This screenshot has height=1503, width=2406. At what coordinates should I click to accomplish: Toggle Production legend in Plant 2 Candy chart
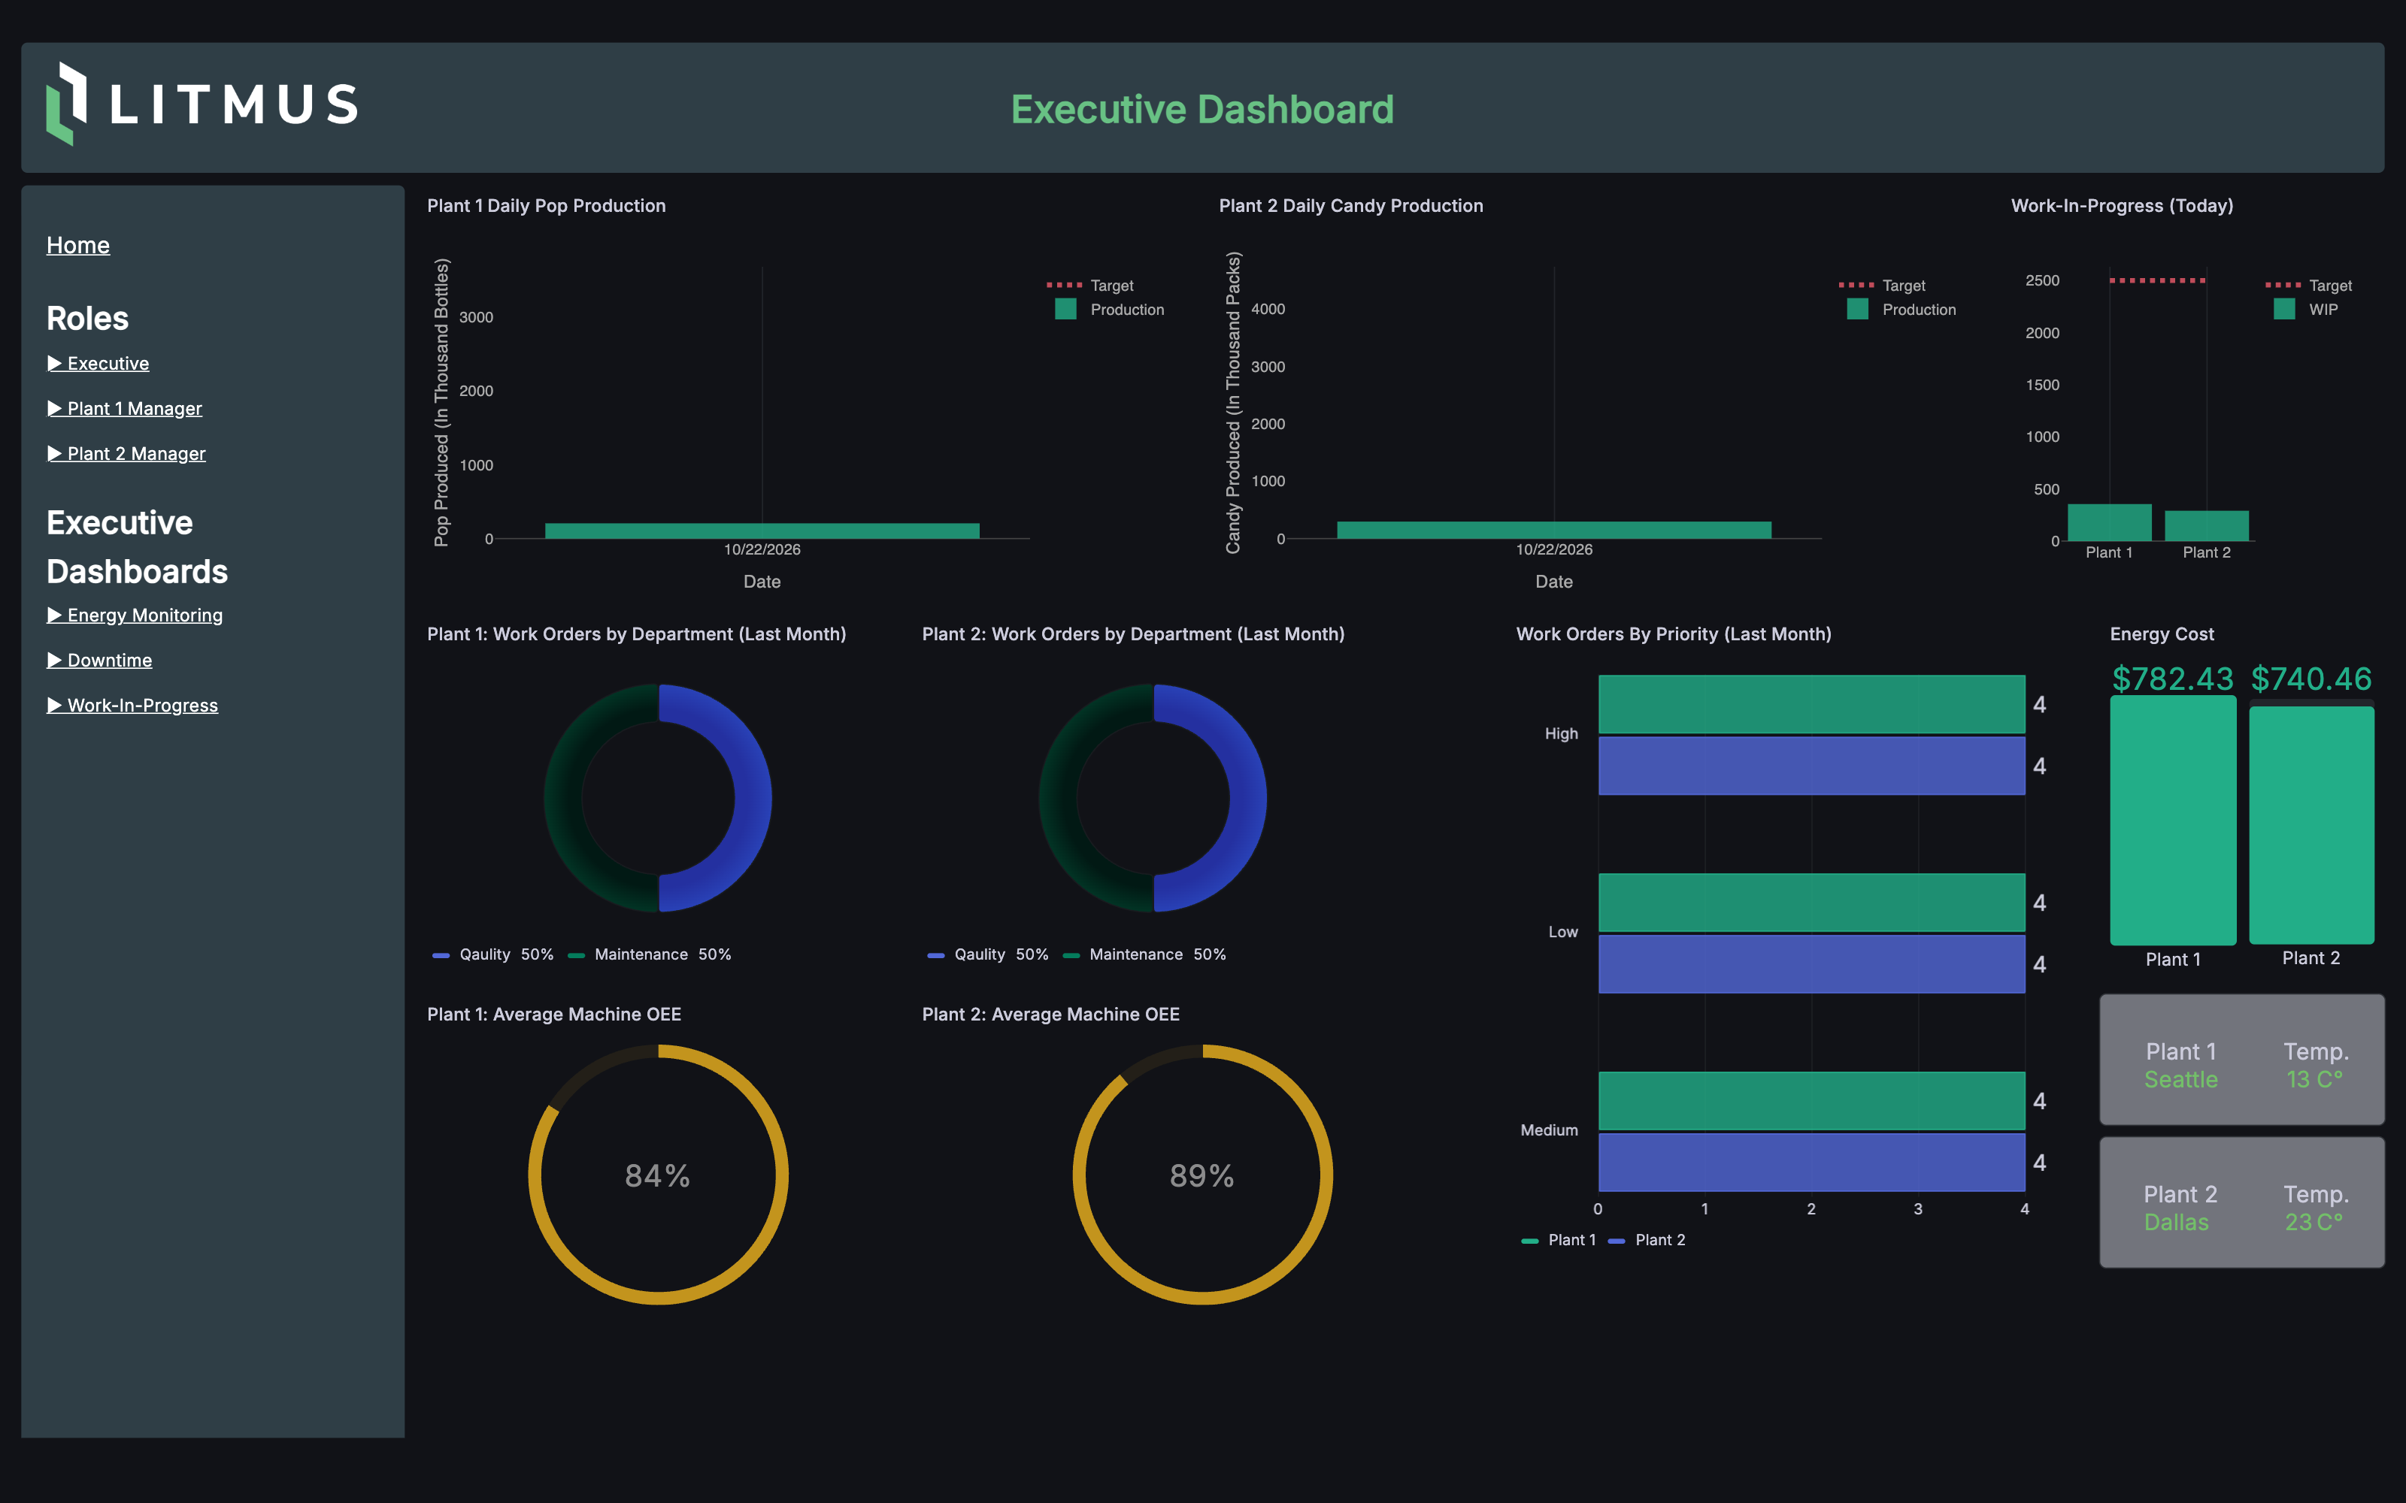click(1901, 309)
